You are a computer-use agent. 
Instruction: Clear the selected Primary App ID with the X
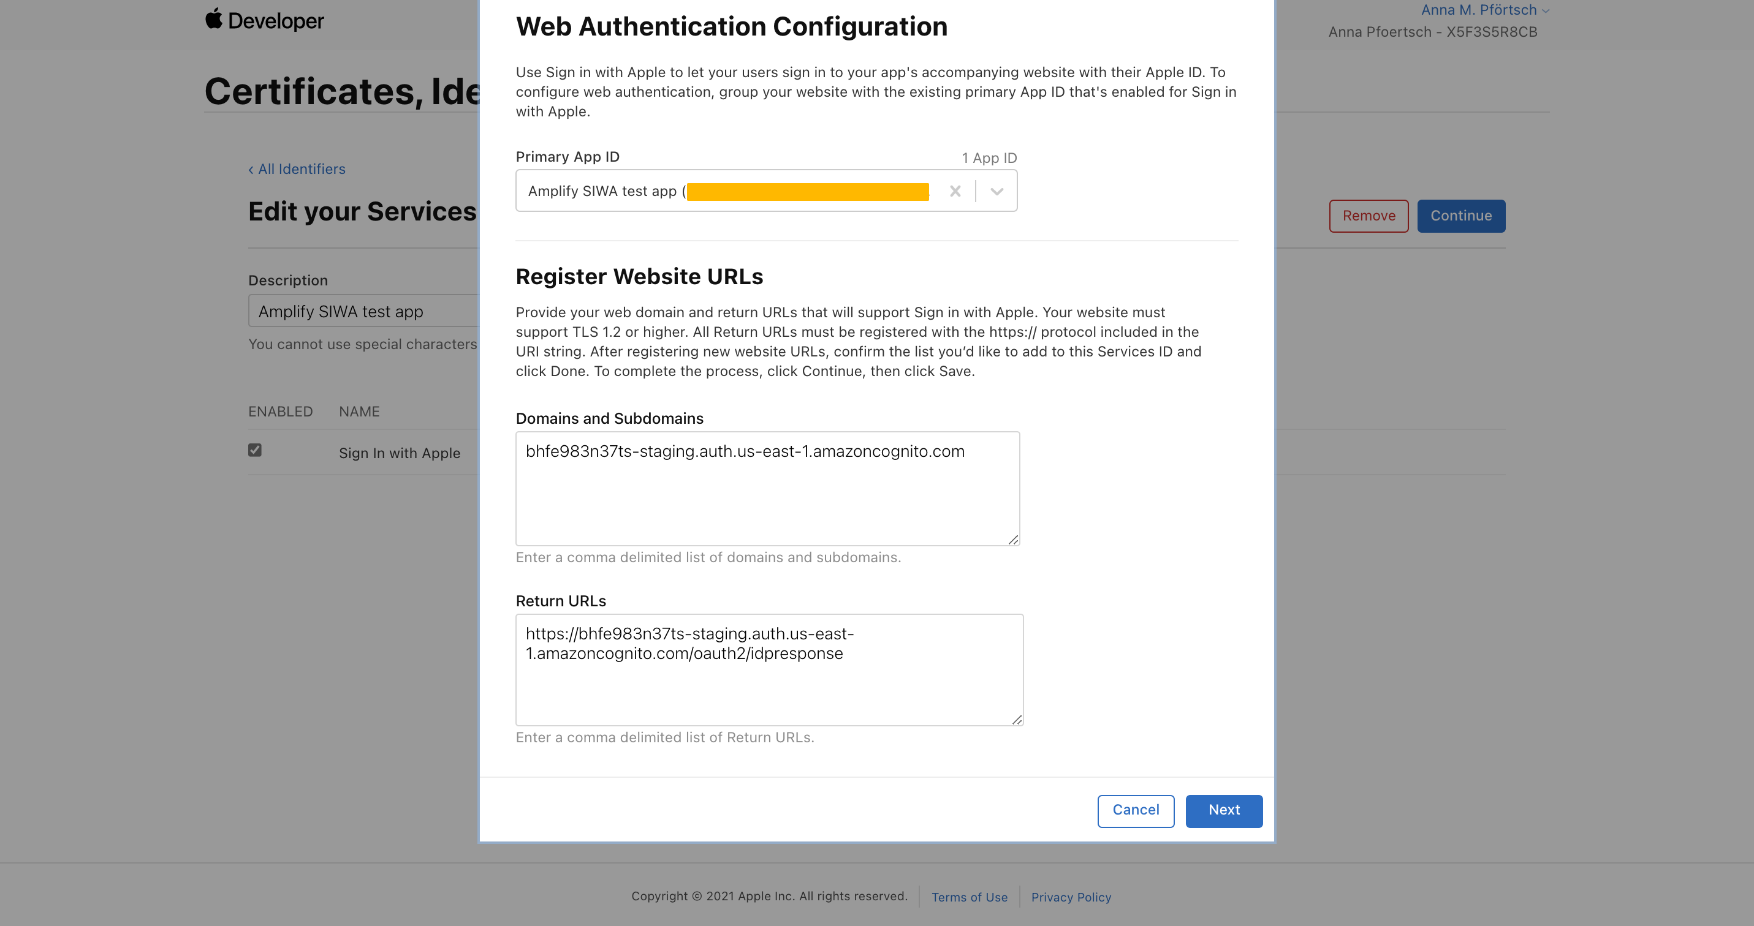pos(955,191)
